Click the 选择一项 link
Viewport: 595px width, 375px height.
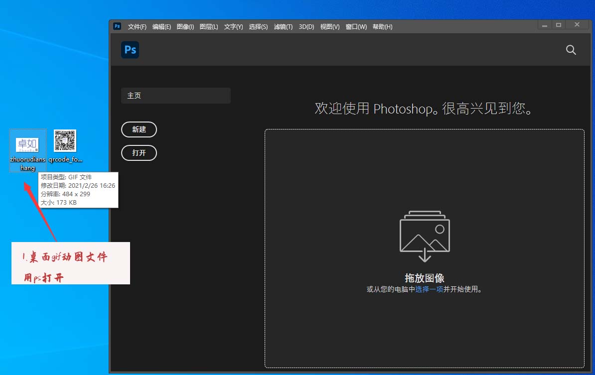(x=430, y=289)
